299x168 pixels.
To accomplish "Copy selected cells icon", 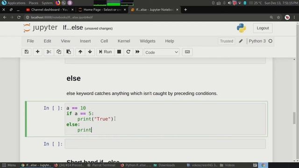I will 59,52.
